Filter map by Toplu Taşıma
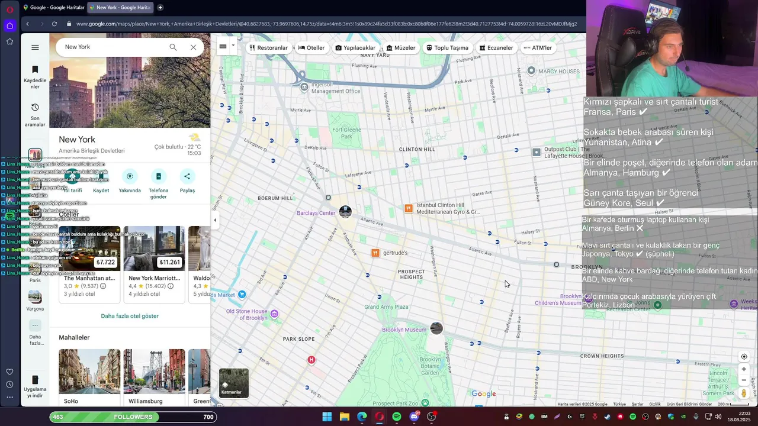 coord(448,48)
